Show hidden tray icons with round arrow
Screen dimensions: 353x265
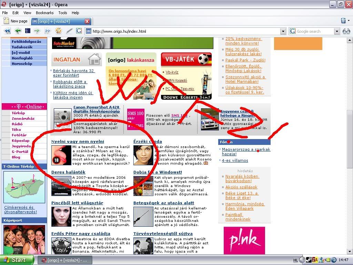click(302, 260)
